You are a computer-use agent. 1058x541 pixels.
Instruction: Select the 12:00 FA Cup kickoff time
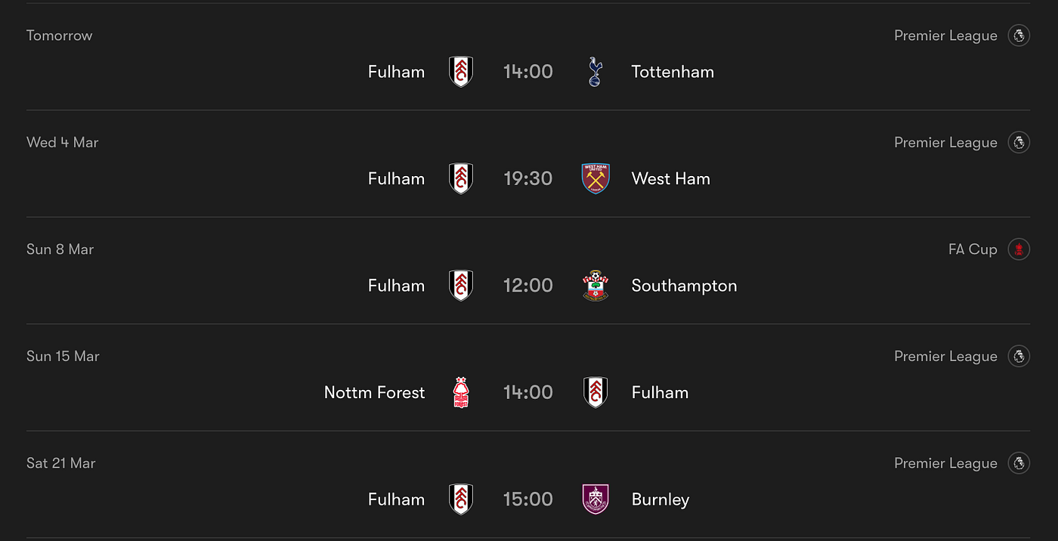(x=528, y=286)
